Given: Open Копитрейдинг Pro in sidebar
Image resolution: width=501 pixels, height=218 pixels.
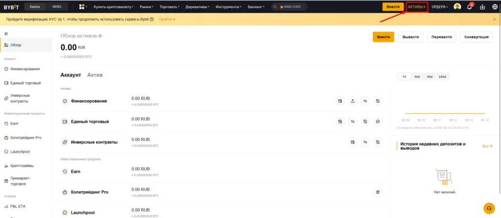Looking at the screenshot, I should point(26,138).
